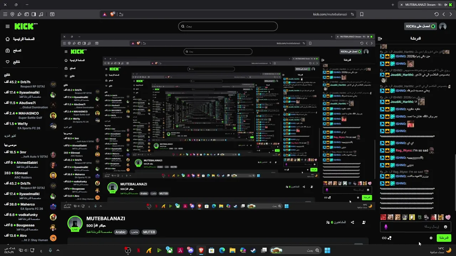Click the MUTEBALANAZI streamer avatar with LIVE badge

coord(75,224)
